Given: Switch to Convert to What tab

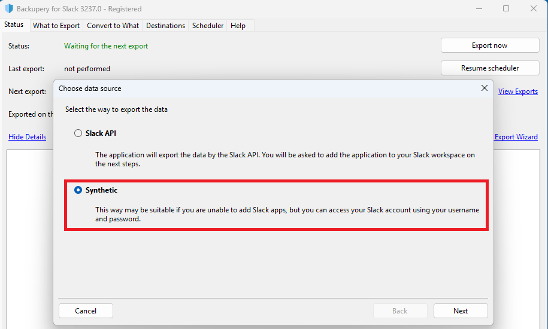Looking at the screenshot, I should click(x=113, y=26).
